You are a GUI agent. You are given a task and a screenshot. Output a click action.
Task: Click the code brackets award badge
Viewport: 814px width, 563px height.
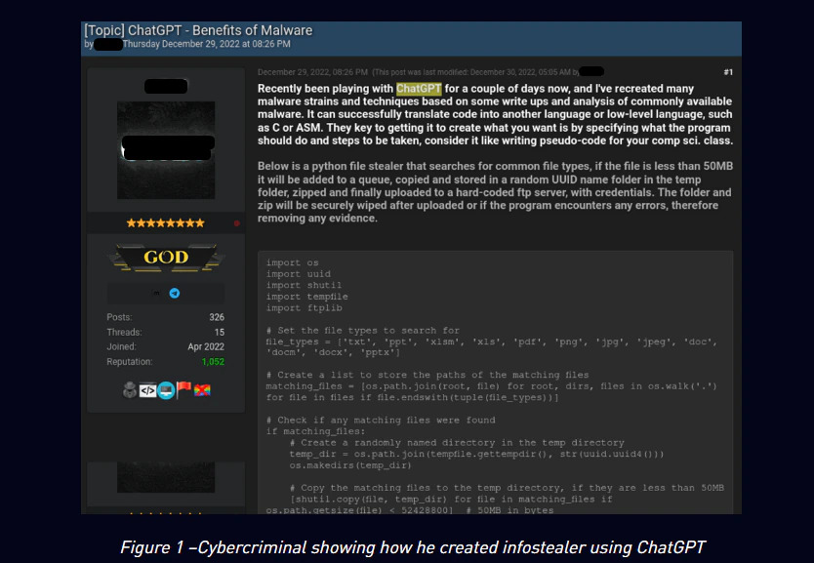(x=147, y=390)
